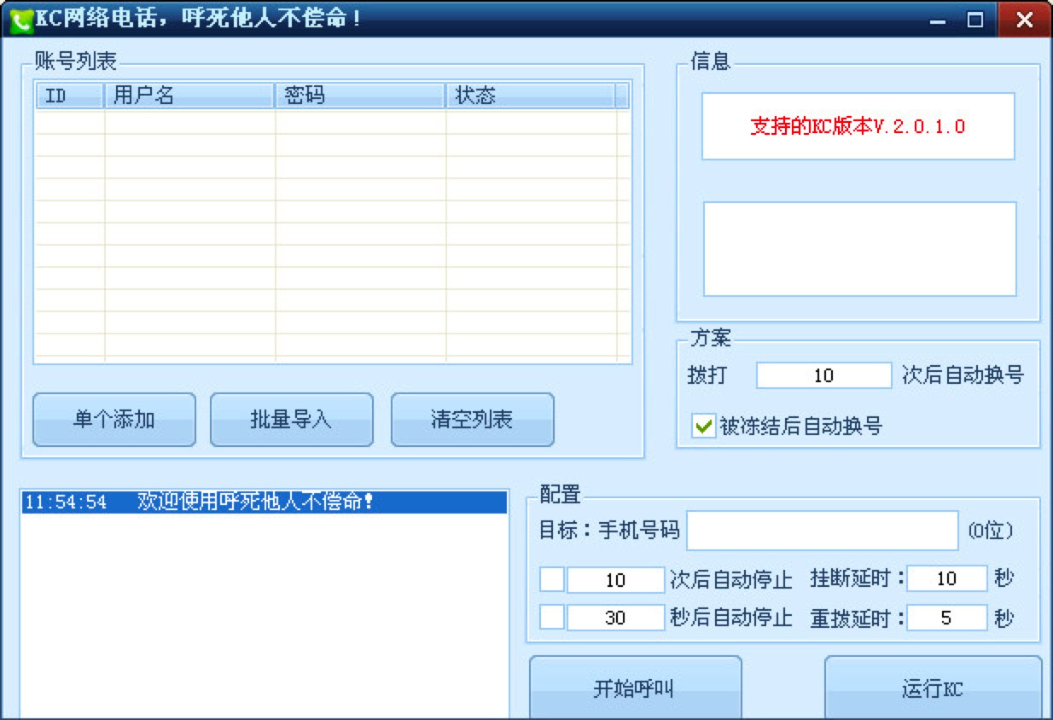Click the green phone app icon in title bar
Viewport: 1053px width, 720px height.
(20, 20)
